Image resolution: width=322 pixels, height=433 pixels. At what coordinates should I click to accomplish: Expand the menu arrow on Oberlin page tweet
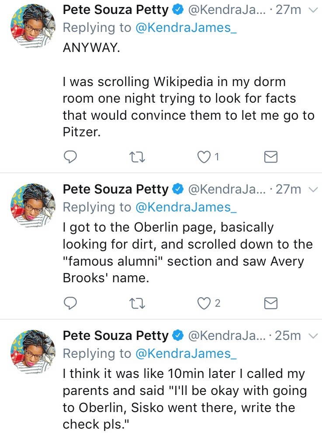coord(312,189)
